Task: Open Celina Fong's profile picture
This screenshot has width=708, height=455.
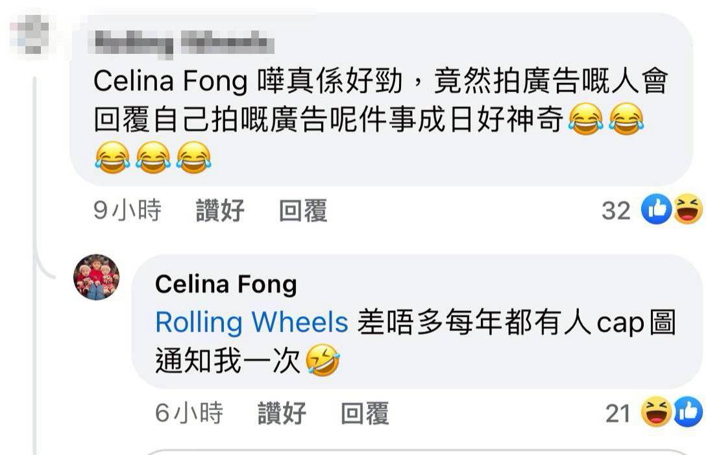Action: tap(96, 277)
